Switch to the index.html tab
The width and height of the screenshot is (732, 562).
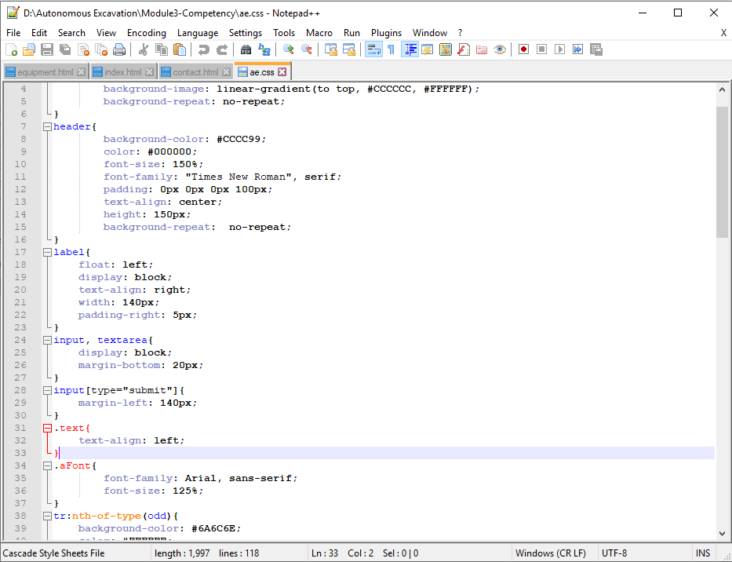[x=122, y=72]
